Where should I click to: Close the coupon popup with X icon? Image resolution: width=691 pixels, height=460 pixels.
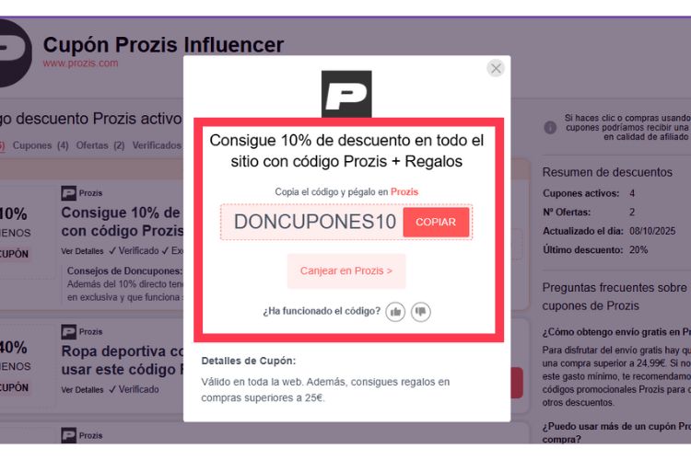[496, 68]
